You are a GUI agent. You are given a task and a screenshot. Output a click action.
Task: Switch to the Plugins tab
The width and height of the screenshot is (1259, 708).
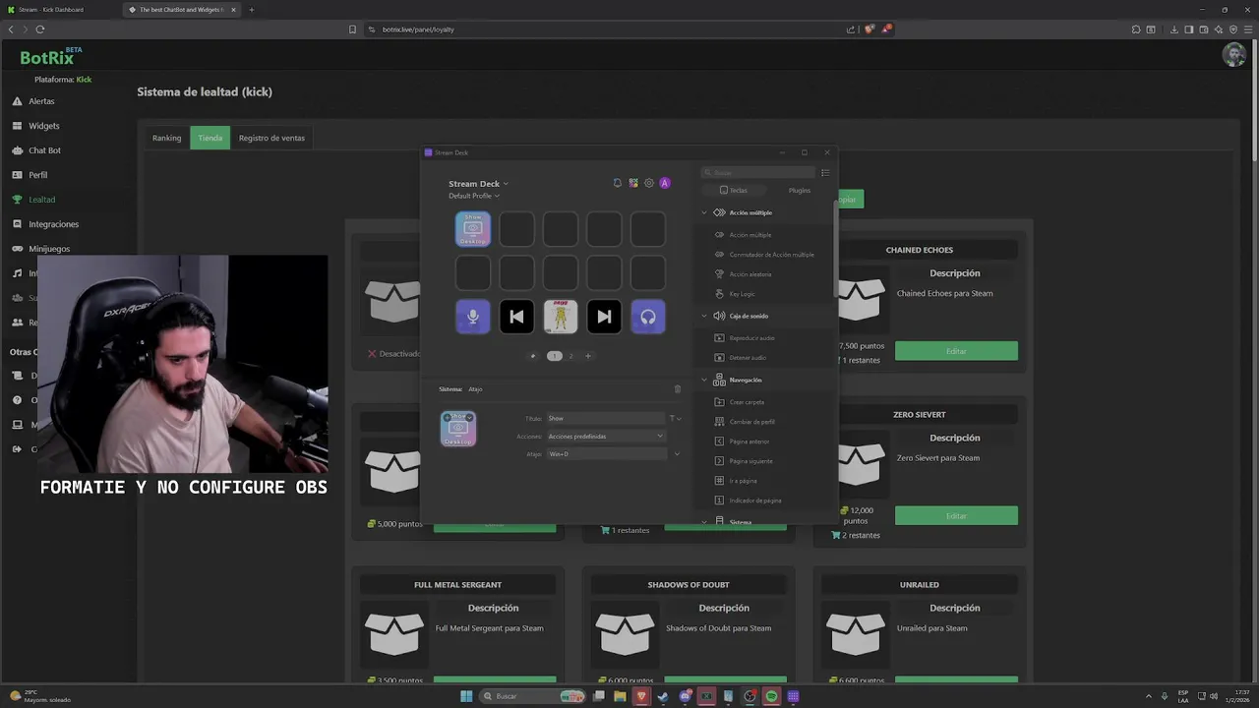click(800, 191)
